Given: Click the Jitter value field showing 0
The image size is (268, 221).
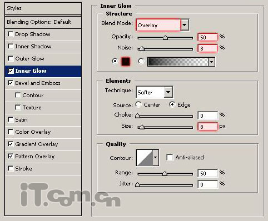Looking at the screenshot, I should 207,184.
